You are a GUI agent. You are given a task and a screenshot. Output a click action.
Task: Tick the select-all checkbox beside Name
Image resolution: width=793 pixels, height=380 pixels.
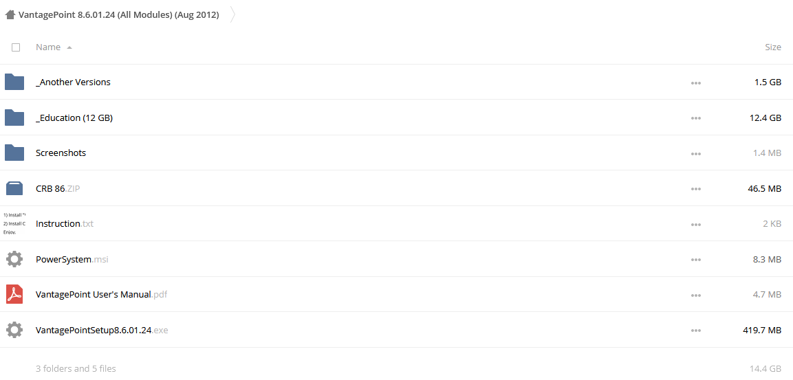16,47
